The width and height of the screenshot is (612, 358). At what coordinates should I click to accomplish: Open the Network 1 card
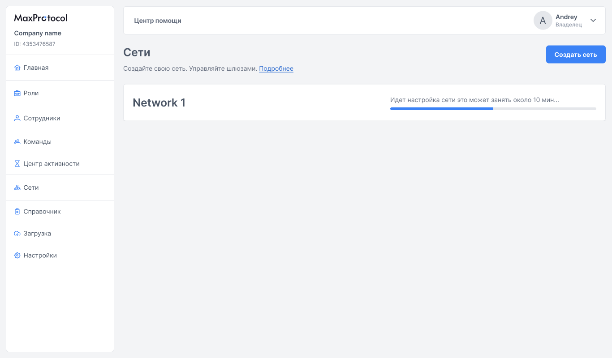pos(364,102)
